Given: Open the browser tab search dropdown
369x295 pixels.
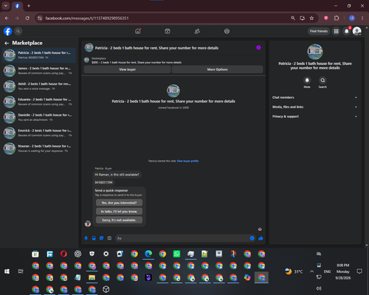Looking at the screenshot, I should tap(6, 6).
